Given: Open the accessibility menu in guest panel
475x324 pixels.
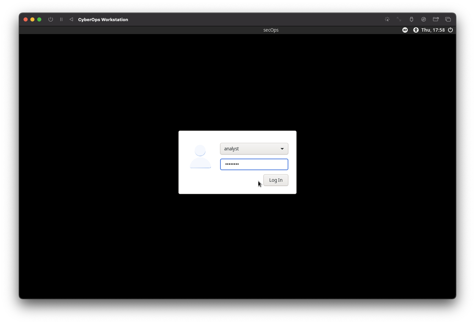Looking at the screenshot, I should (x=416, y=30).
